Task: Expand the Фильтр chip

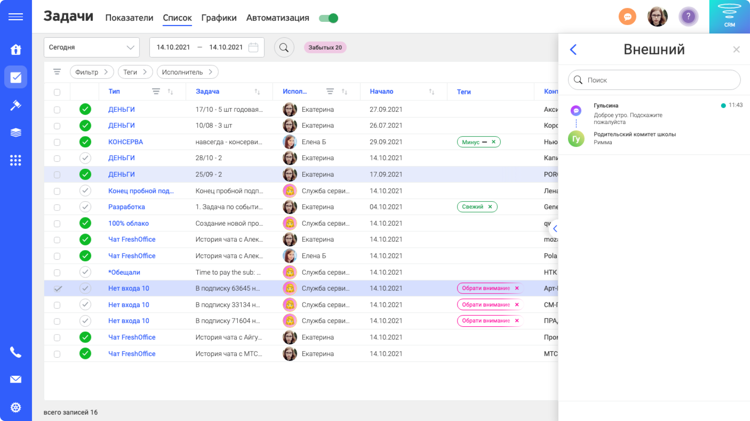Action: (91, 72)
